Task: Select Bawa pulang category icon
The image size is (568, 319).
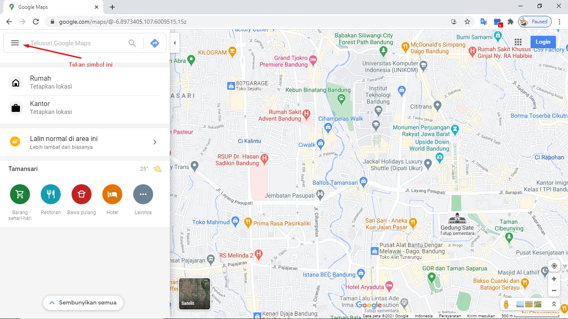Action: [x=82, y=194]
